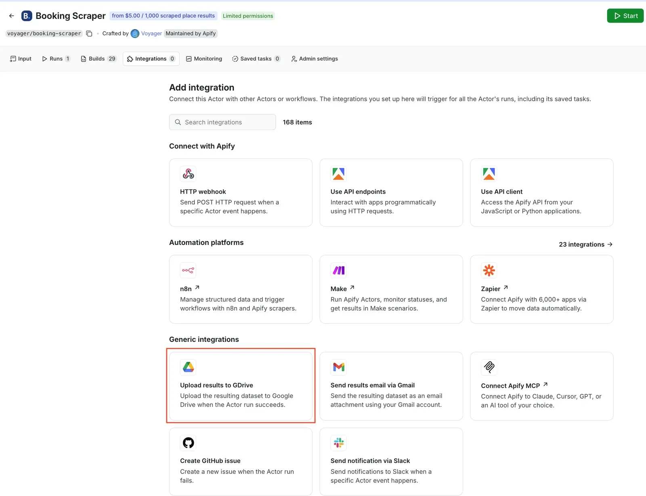Open the Use API client card title
The width and height of the screenshot is (646, 496).
coord(502,192)
